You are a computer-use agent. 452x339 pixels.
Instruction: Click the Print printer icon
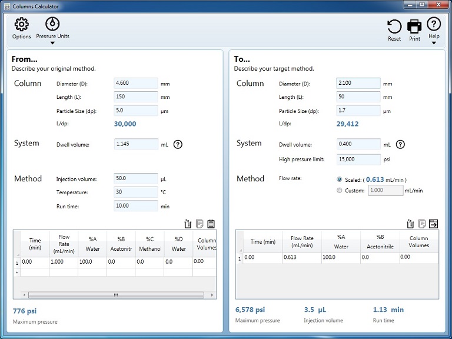pyautogui.click(x=414, y=26)
